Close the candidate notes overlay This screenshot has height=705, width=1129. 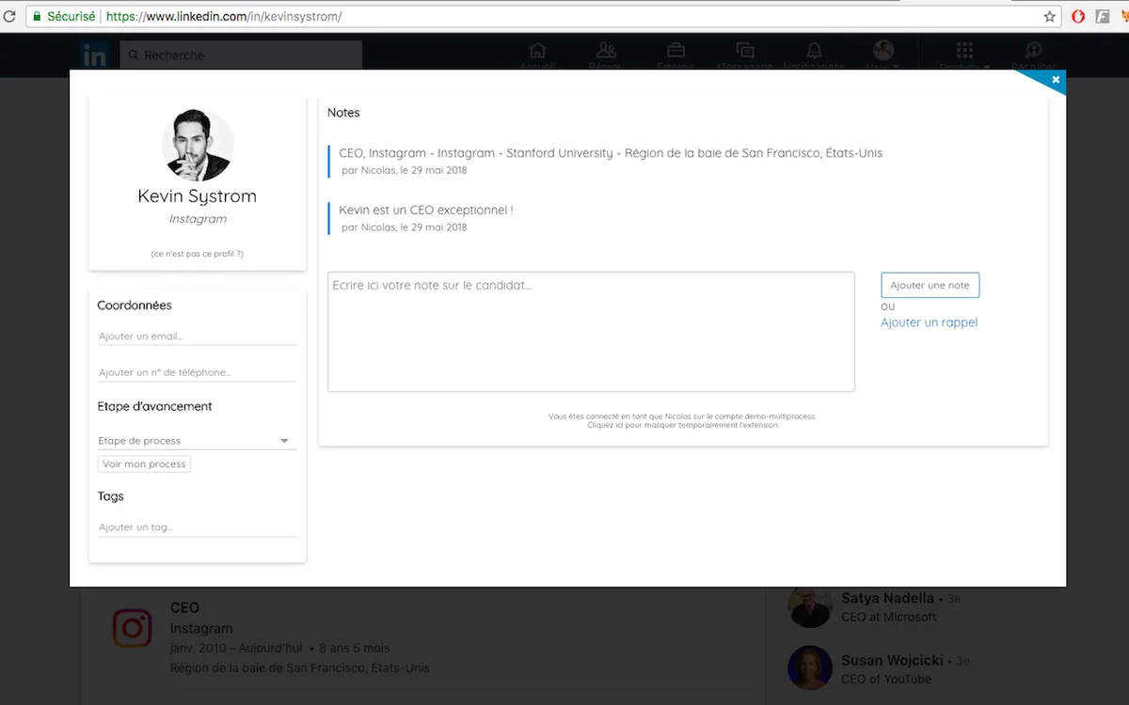1056,80
